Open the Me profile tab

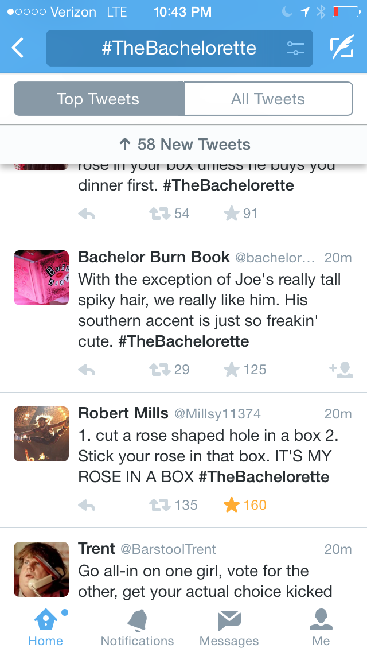[321, 627]
